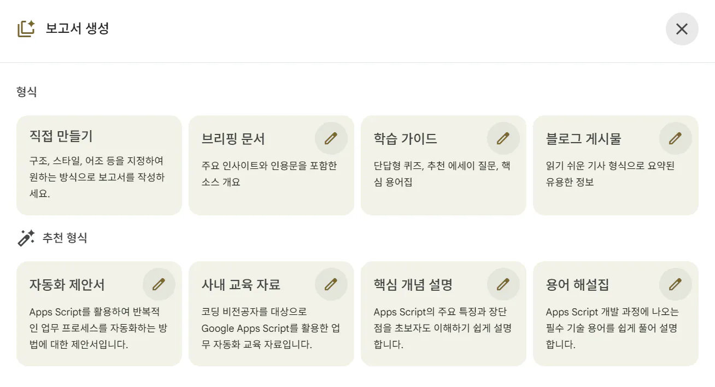Edit the 블로그 게시물 format
This screenshot has height=387, width=715.
(x=675, y=138)
